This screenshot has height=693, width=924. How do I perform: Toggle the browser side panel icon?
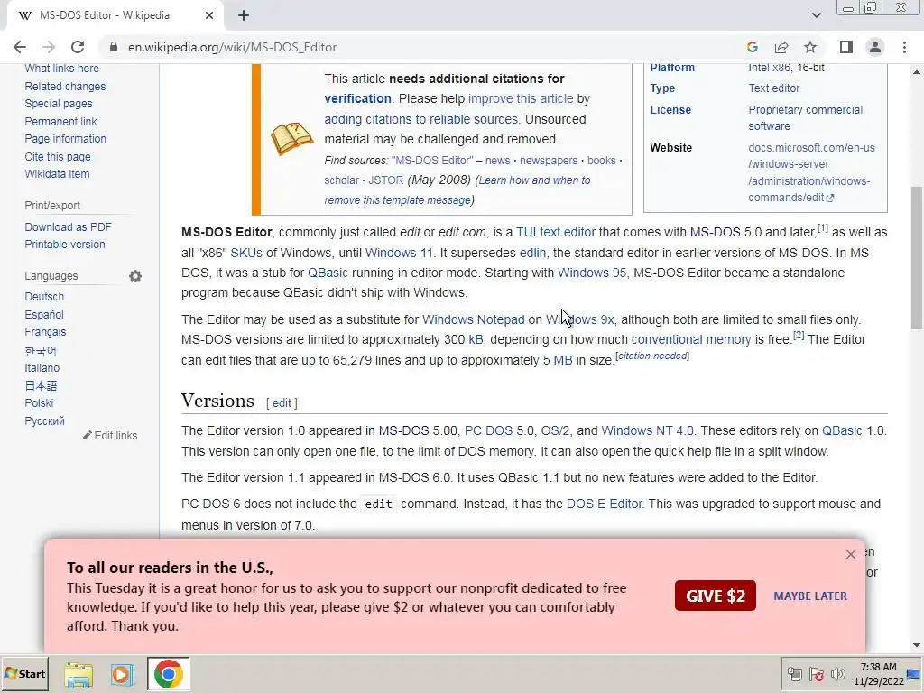[846, 47]
